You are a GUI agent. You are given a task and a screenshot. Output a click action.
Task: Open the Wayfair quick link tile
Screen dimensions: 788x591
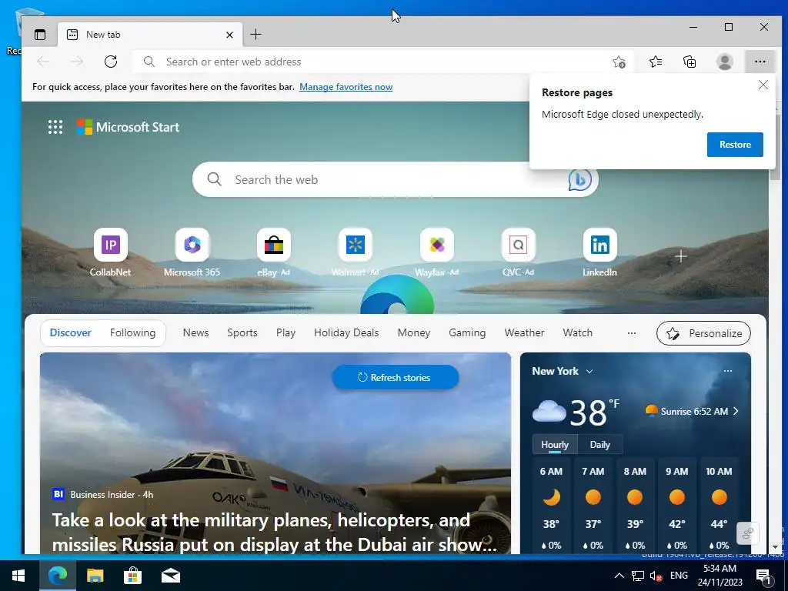click(x=437, y=252)
